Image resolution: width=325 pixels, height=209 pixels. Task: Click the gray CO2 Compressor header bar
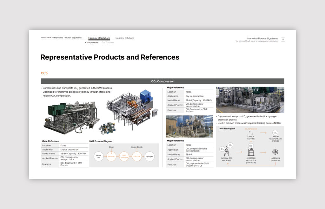click(162, 81)
